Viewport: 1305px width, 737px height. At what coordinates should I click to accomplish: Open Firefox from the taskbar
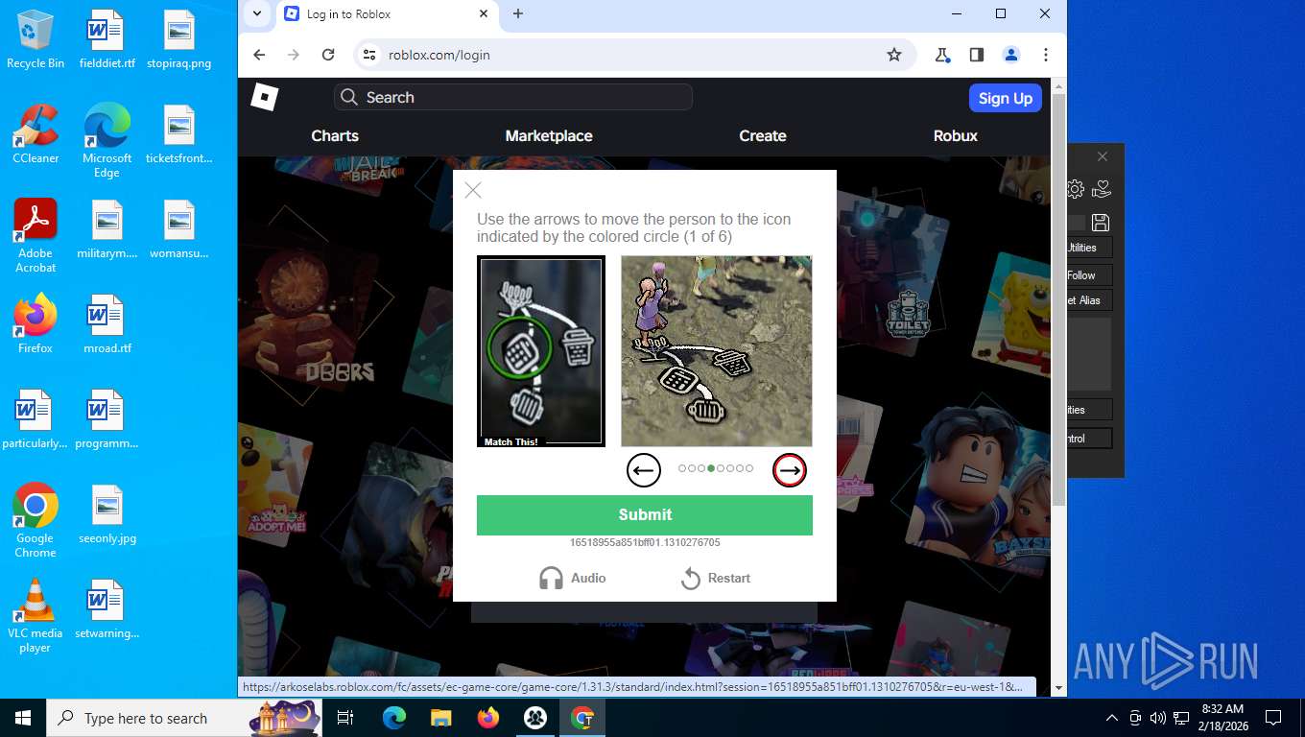point(488,718)
